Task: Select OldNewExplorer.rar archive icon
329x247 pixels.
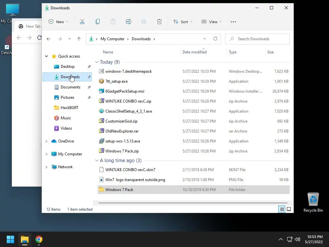Action: tap(101, 131)
